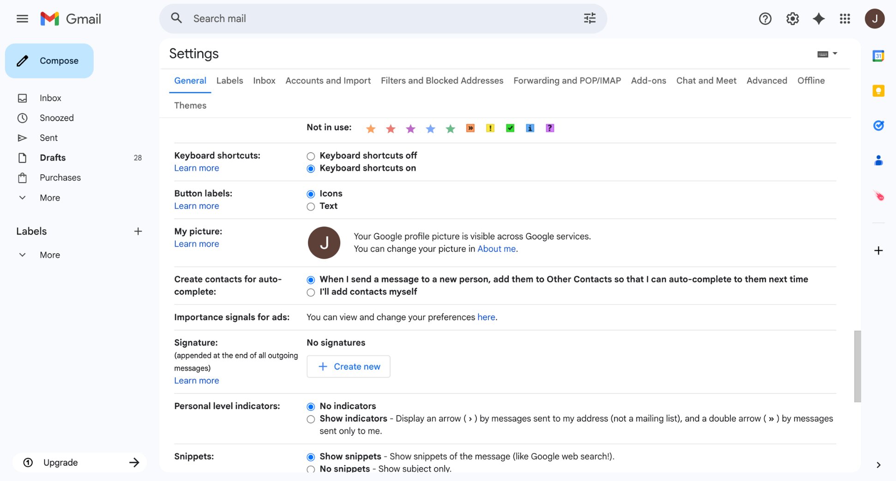Learn more about Signature
Screen dimensions: 896x481
[x=196, y=381]
